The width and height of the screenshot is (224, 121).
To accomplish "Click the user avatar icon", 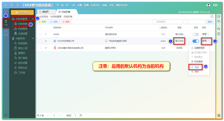I will point(208,5).
